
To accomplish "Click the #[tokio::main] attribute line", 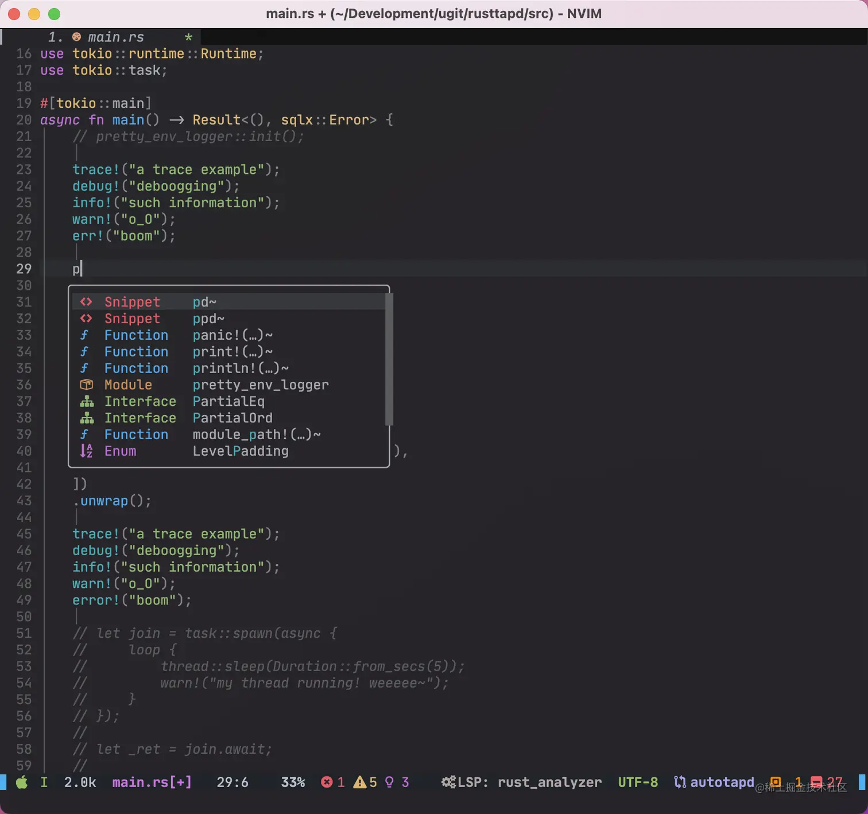I will 96,103.
